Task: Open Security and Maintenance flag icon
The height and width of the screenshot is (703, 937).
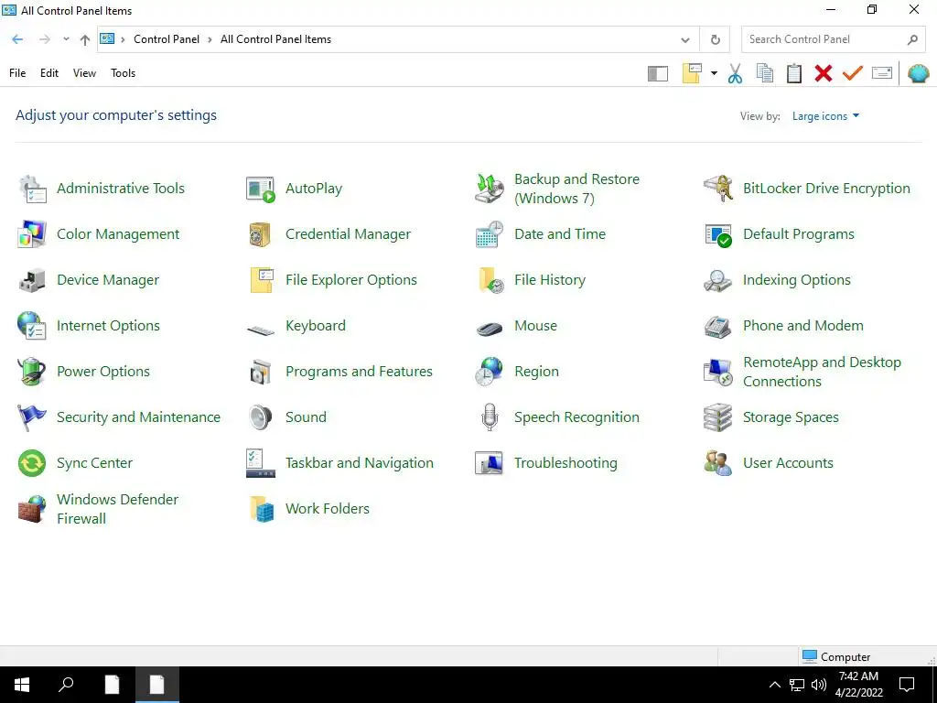Action: coord(32,417)
